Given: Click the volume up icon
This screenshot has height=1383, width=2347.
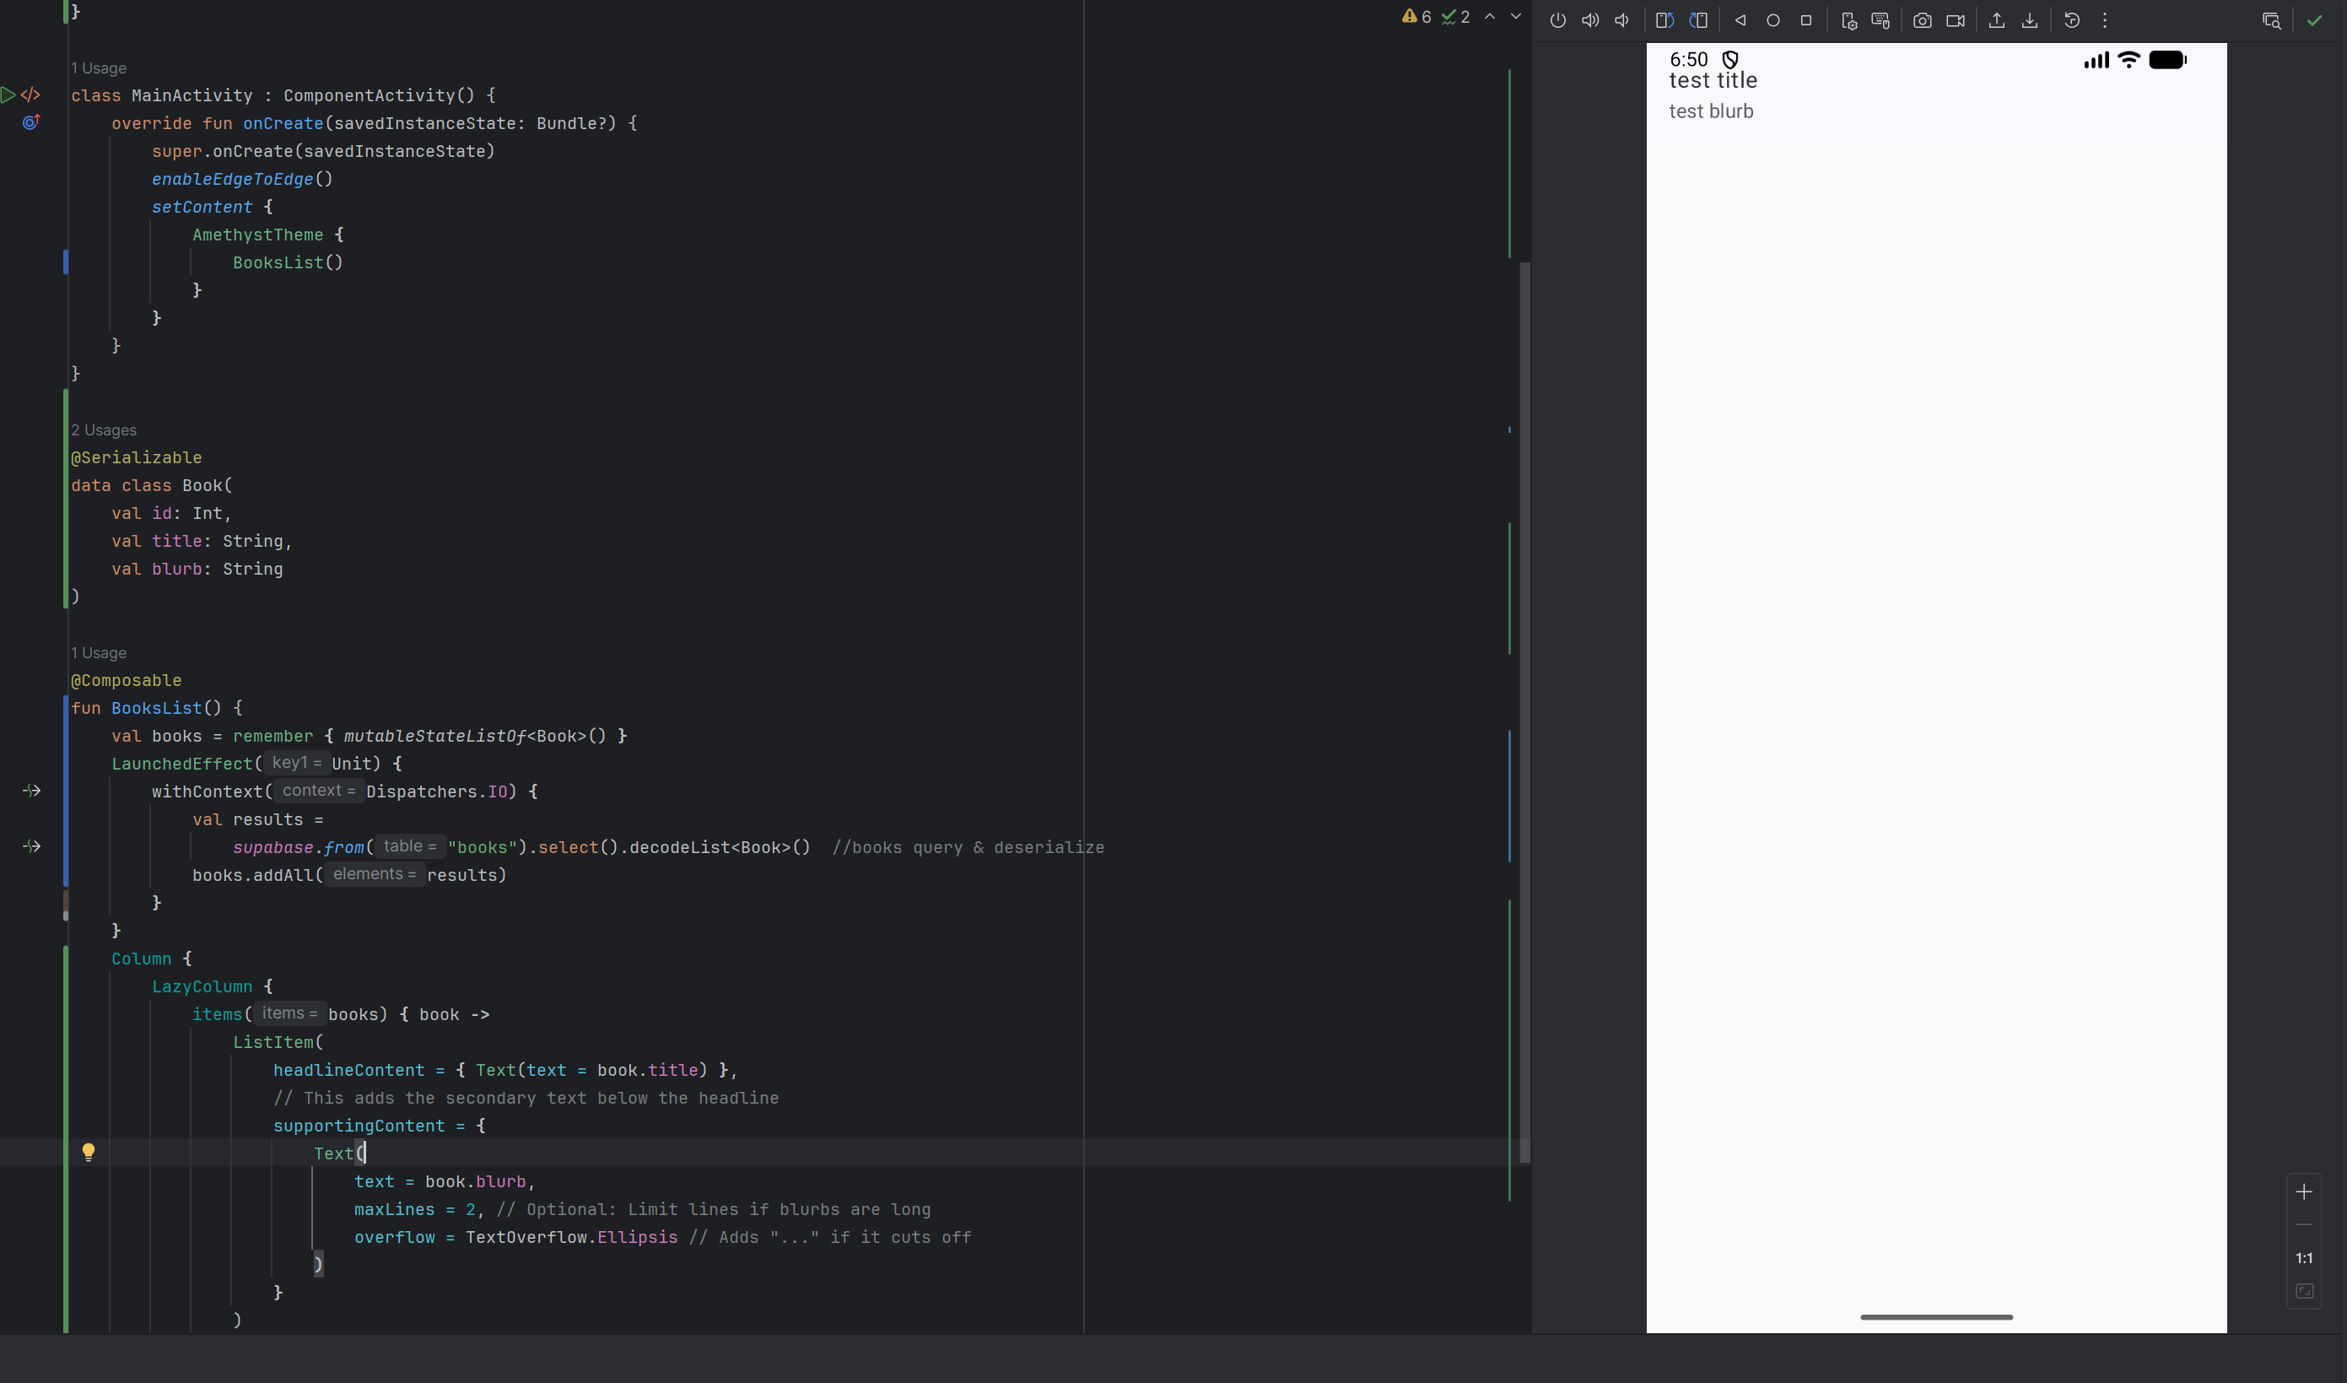Looking at the screenshot, I should point(1589,20).
